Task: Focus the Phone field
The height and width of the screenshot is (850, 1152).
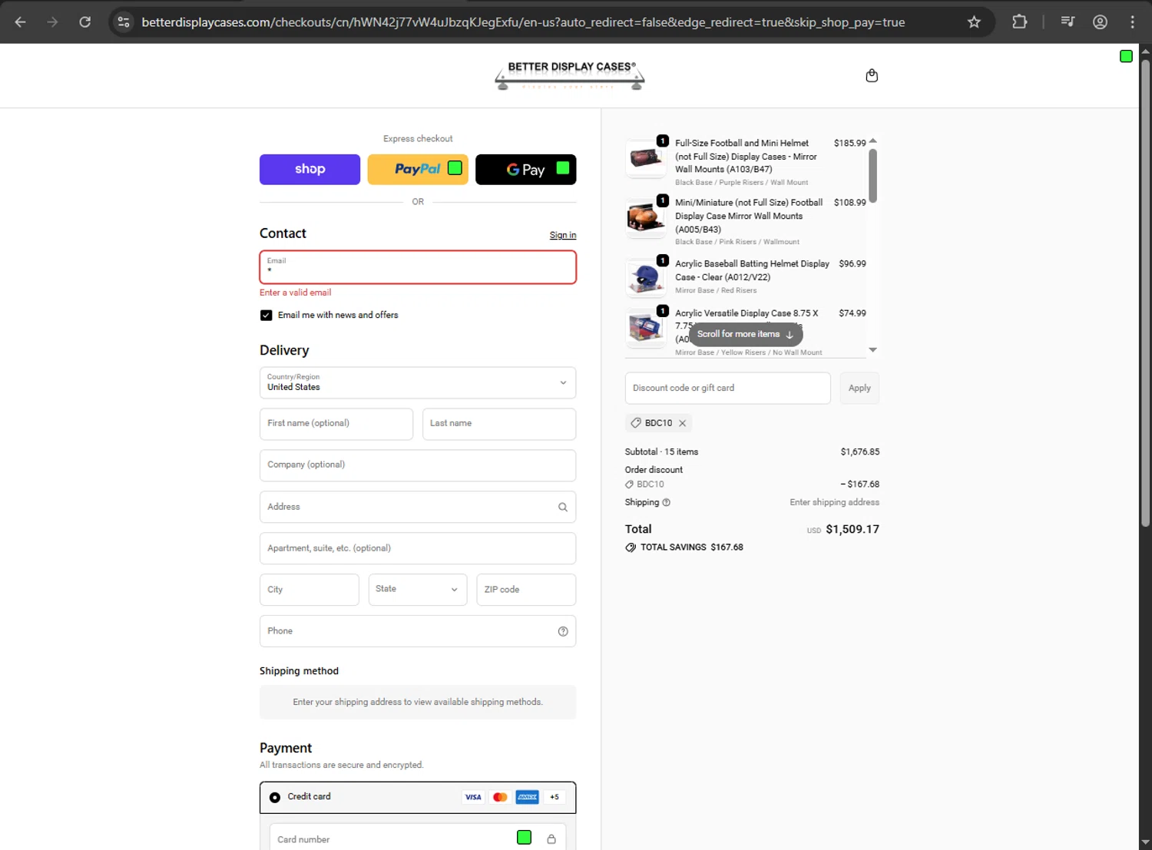Action: coord(418,631)
